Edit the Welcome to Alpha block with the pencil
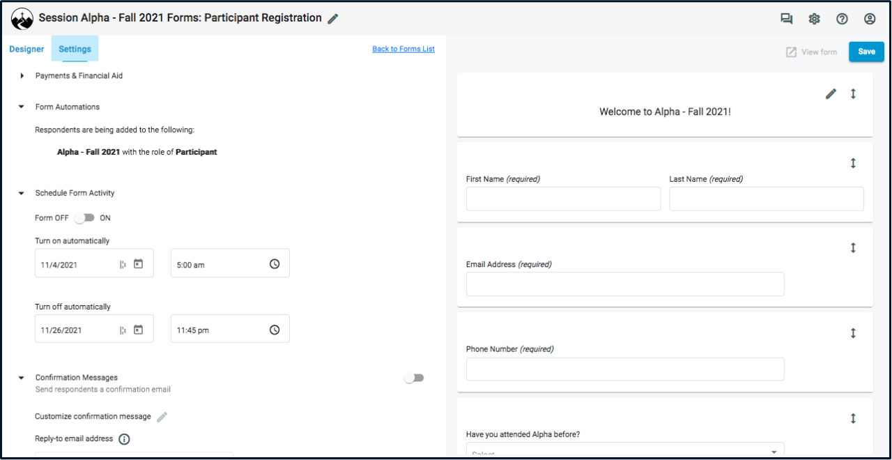The height and width of the screenshot is (460, 892). pos(831,93)
